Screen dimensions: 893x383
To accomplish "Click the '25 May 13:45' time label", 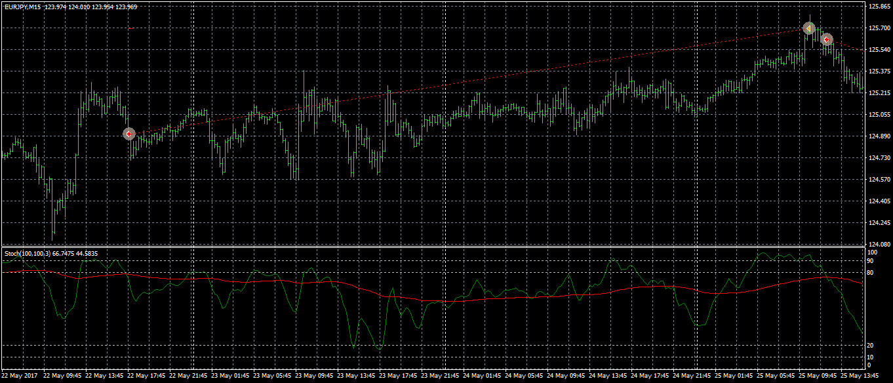I will point(860,376).
